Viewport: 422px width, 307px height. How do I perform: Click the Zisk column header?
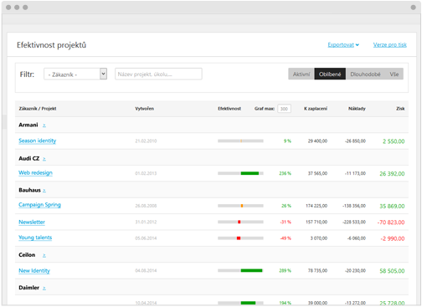pos(400,109)
